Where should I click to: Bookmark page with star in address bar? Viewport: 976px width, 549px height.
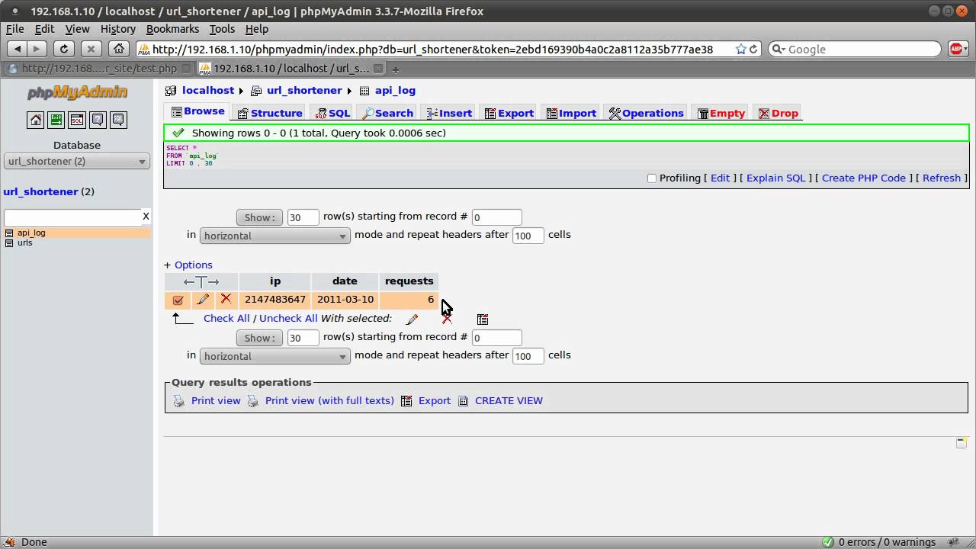[x=740, y=49]
